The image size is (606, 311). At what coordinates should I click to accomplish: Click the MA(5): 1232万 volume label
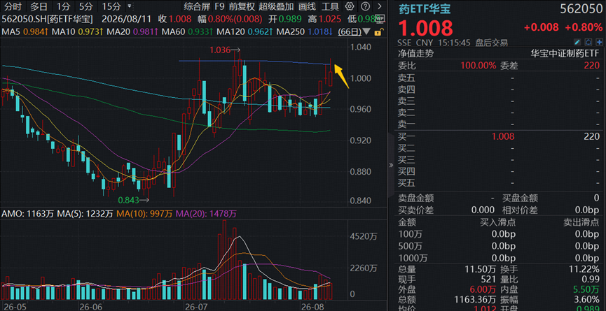click(85, 213)
